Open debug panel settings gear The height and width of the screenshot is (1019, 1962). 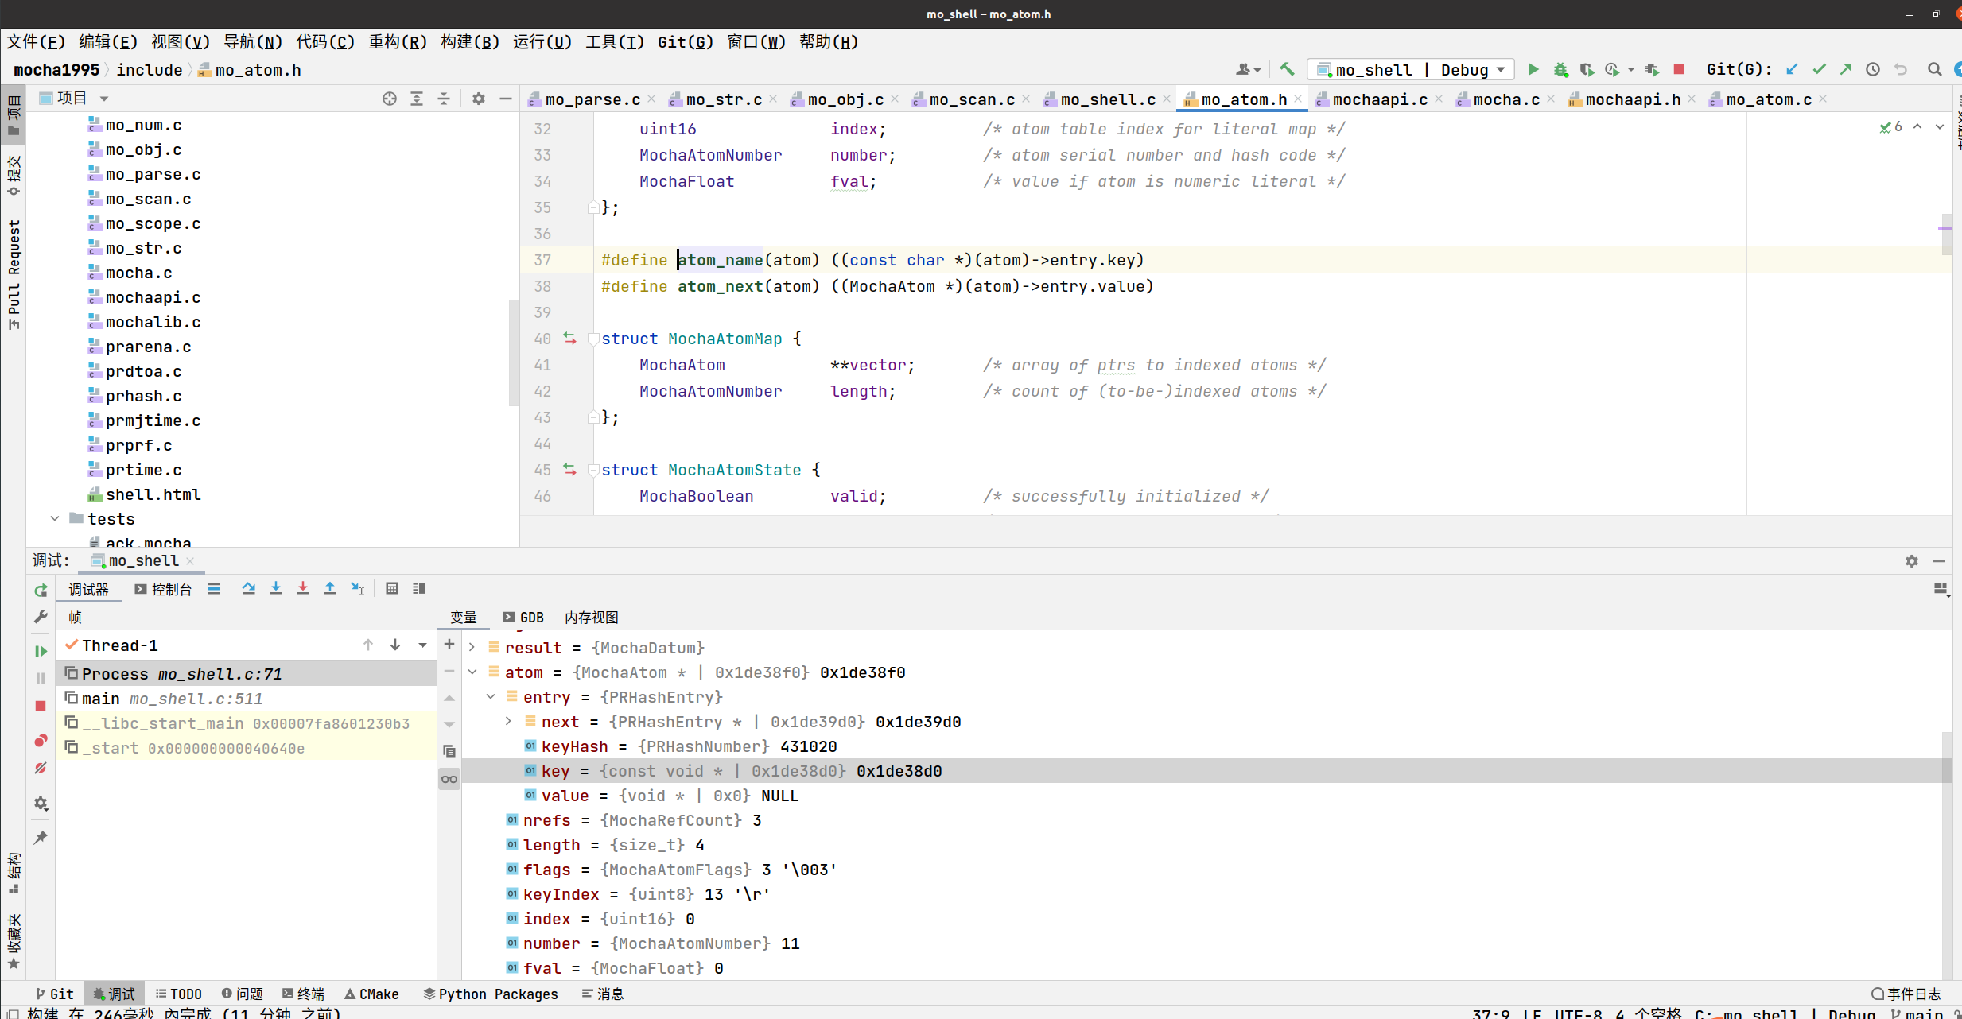1912,561
